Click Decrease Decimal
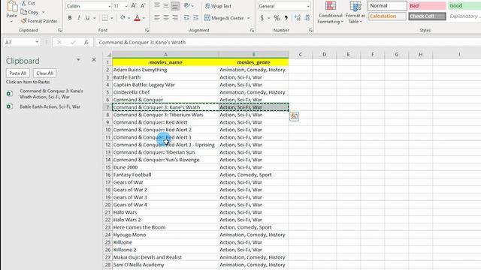The height and width of the screenshot is (270, 481). [x=307, y=18]
